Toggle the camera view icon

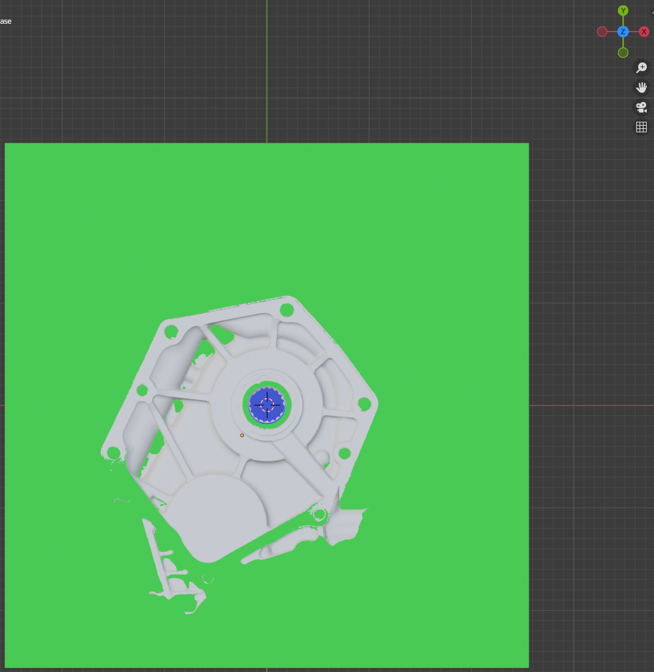pyautogui.click(x=642, y=107)
